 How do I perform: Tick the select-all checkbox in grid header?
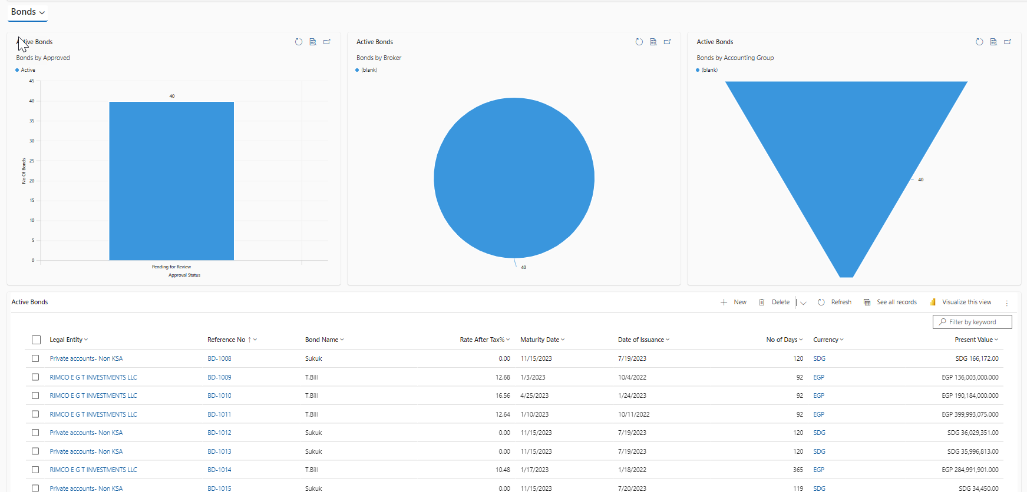tap(37, 340)
